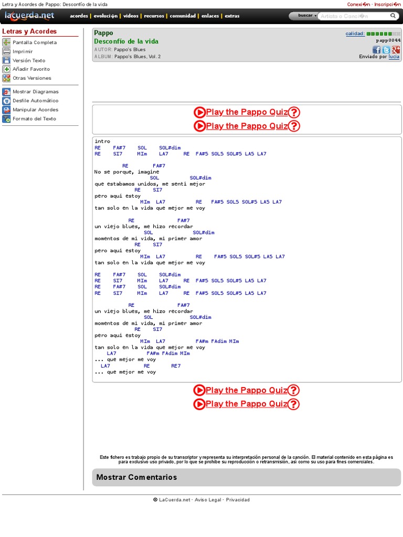
Task: Click the second Play the Pappo Quiz link above lyrics
Action: (247, 126)
